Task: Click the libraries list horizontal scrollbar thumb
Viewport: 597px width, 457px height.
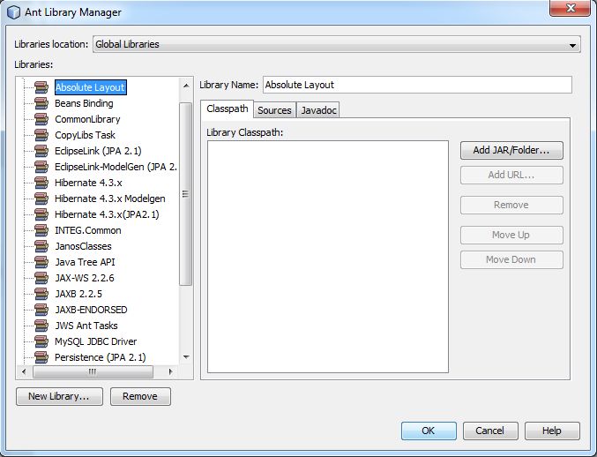Action: (93, 371)
